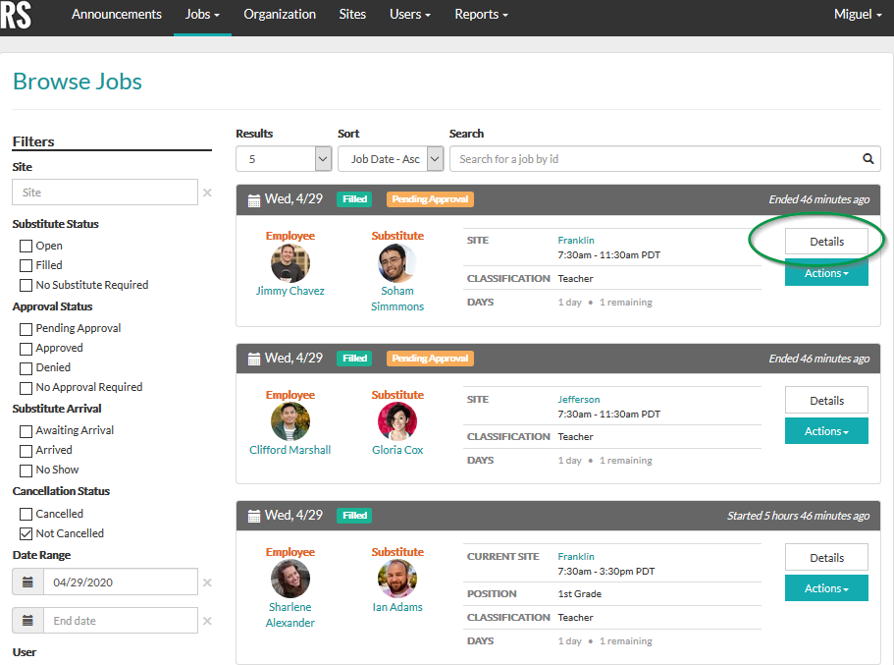Open the Miguel user menu
This screenshot has width=894, height=665.
coord(858,15)
